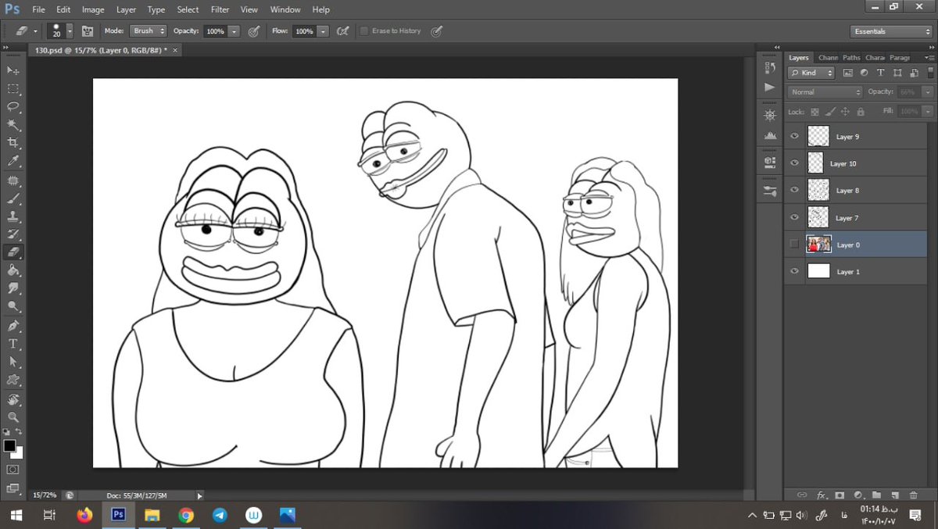
Task: Hide Layer 1 with eye icon
Action: [795, 271]
